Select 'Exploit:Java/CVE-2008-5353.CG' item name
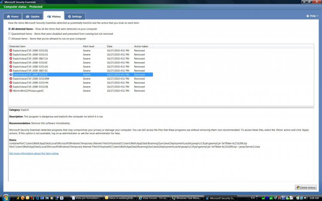 pos(30,54)
